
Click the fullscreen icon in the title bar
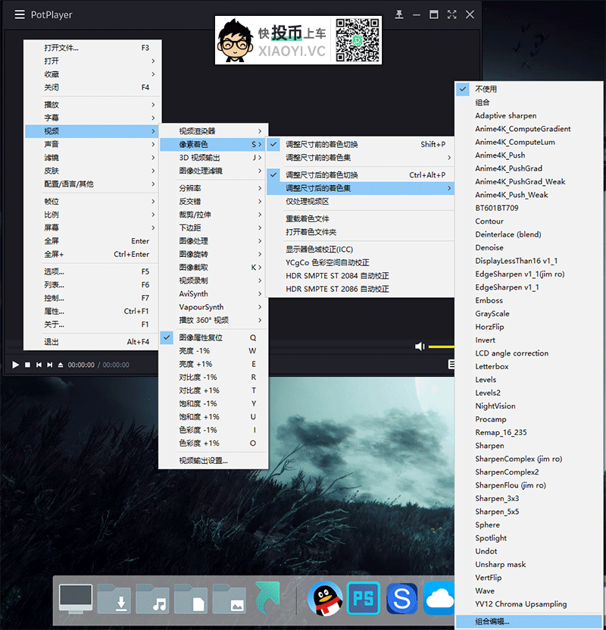pos(452,14)
